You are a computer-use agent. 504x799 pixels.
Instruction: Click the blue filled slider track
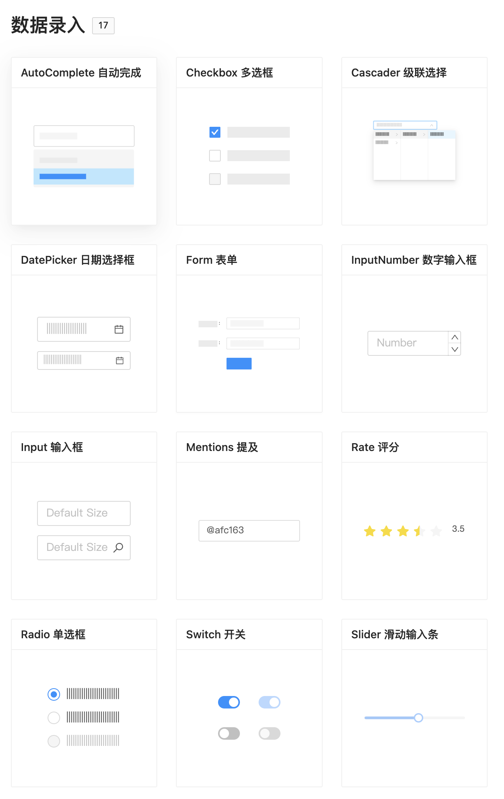[389, 718]
